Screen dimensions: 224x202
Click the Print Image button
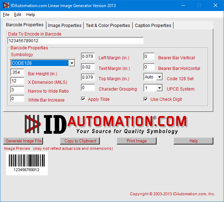(137, 141)
